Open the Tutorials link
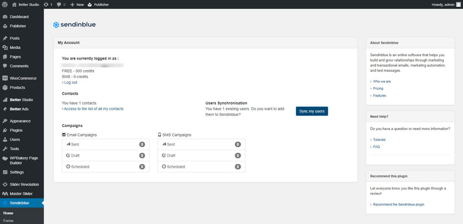The image size is (463, 224). 379,140
